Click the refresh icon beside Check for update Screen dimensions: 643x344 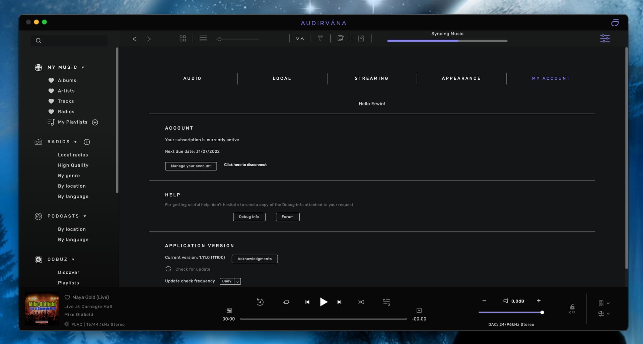[x=168, y=269]
